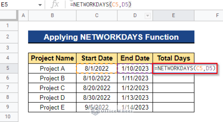This screenshot has height=122, width=223.
Task: Select row 7 header
Action: [9, 88]
